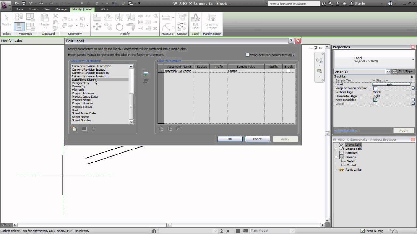The image size is (417, 234).
Task: Create a new category parameter
Action: 74,129
